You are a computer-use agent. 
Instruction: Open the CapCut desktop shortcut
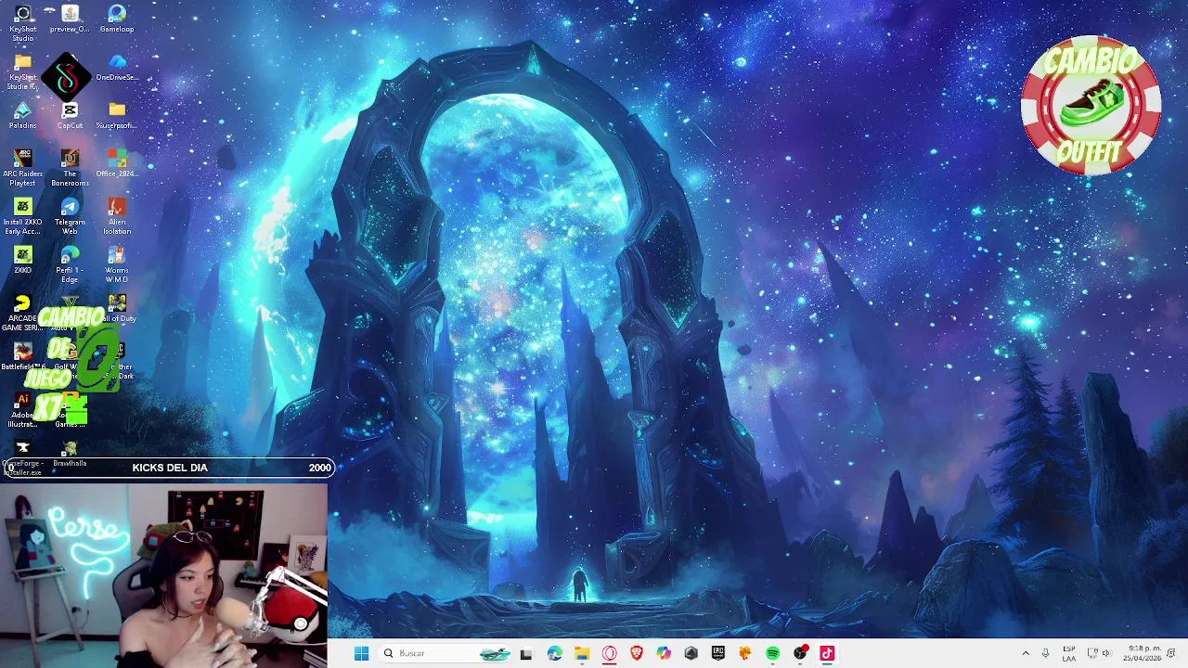point(70,116)
